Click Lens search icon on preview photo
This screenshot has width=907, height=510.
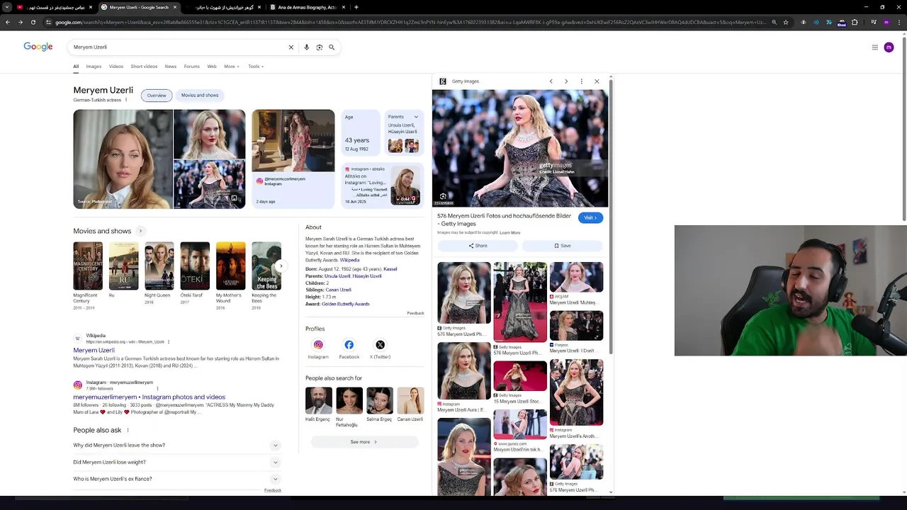tap(443, 196)
